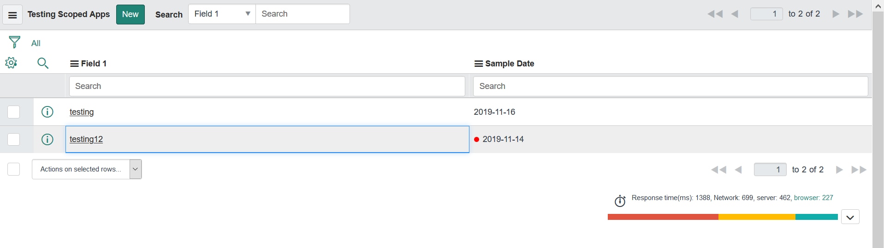Click the response time stopwatch icon
The height and width of the screenshot is (248, 884).
pos(620,201)
